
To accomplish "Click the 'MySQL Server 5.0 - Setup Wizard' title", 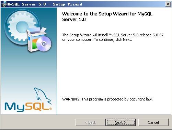I will [45, 4].
